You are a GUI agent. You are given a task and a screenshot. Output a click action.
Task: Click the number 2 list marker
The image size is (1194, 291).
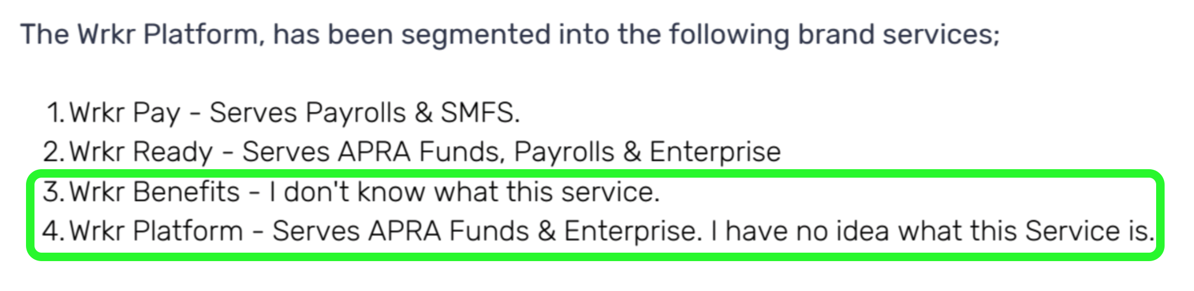(x=54, y=152)
